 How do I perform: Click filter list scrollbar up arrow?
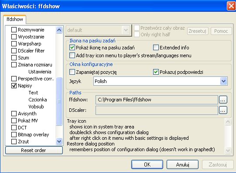pyautogui.click(x=59, y=30)
